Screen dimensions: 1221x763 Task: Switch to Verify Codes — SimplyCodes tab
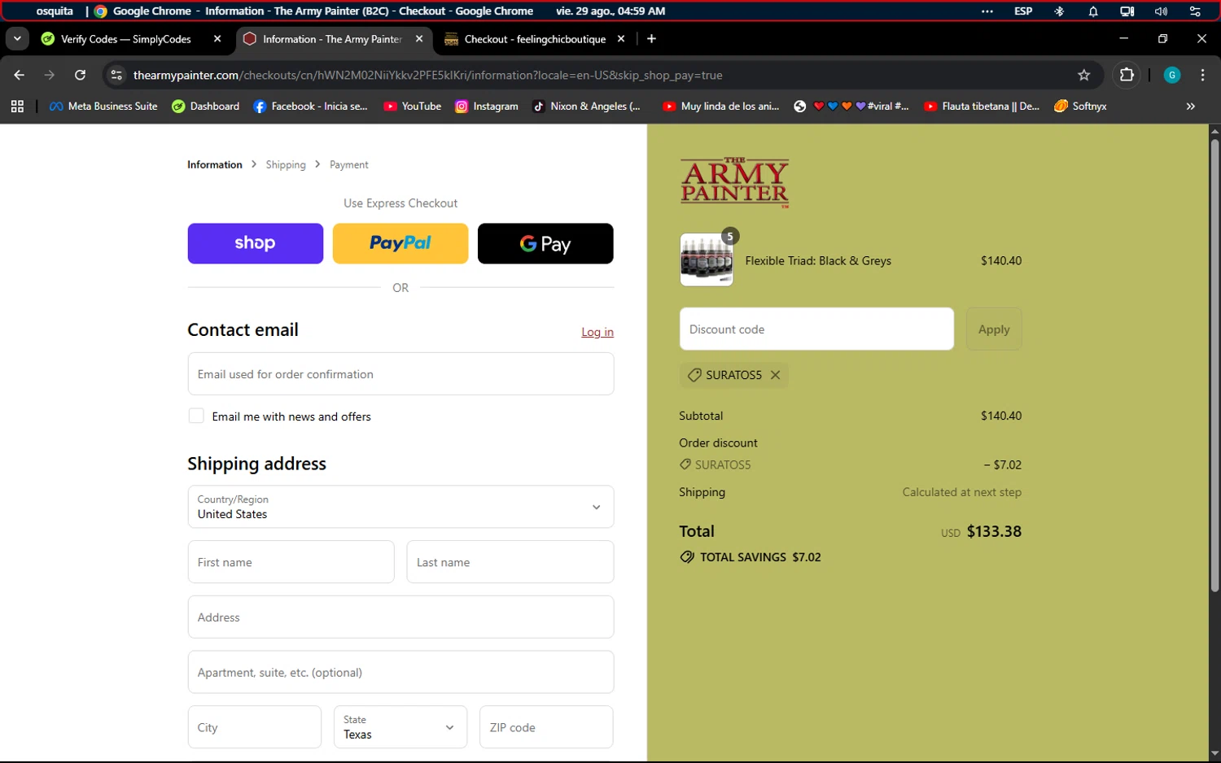pos(128,38)
